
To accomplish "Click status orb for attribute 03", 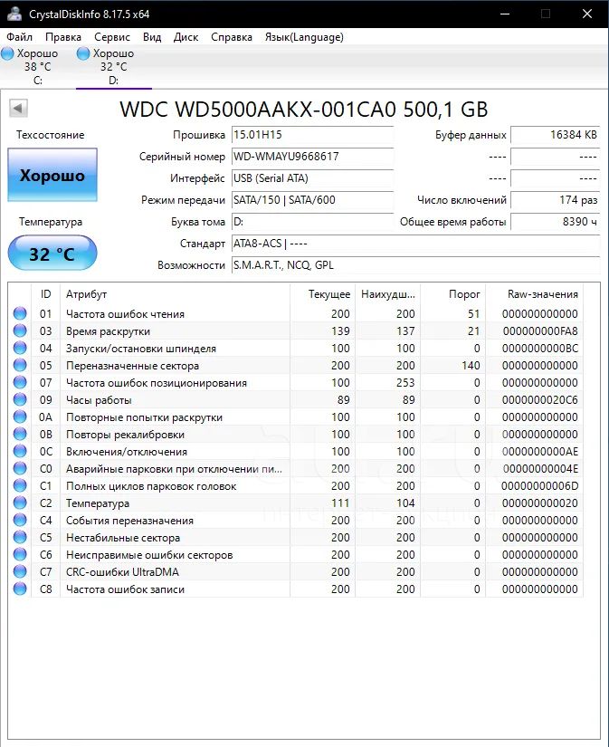I will point(20,330).
